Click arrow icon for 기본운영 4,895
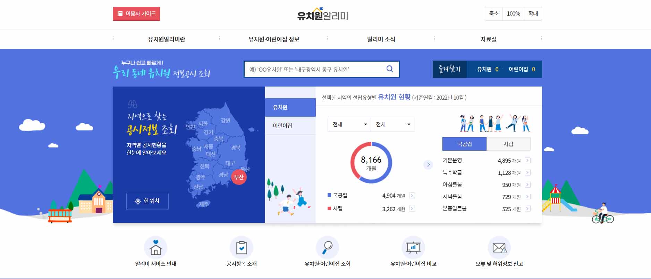 [527, 160]
